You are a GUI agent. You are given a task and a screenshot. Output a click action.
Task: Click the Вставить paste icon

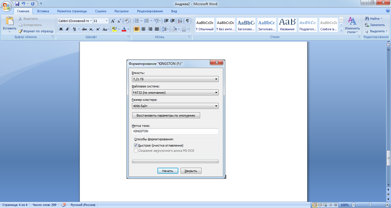[x=10, y=21]
